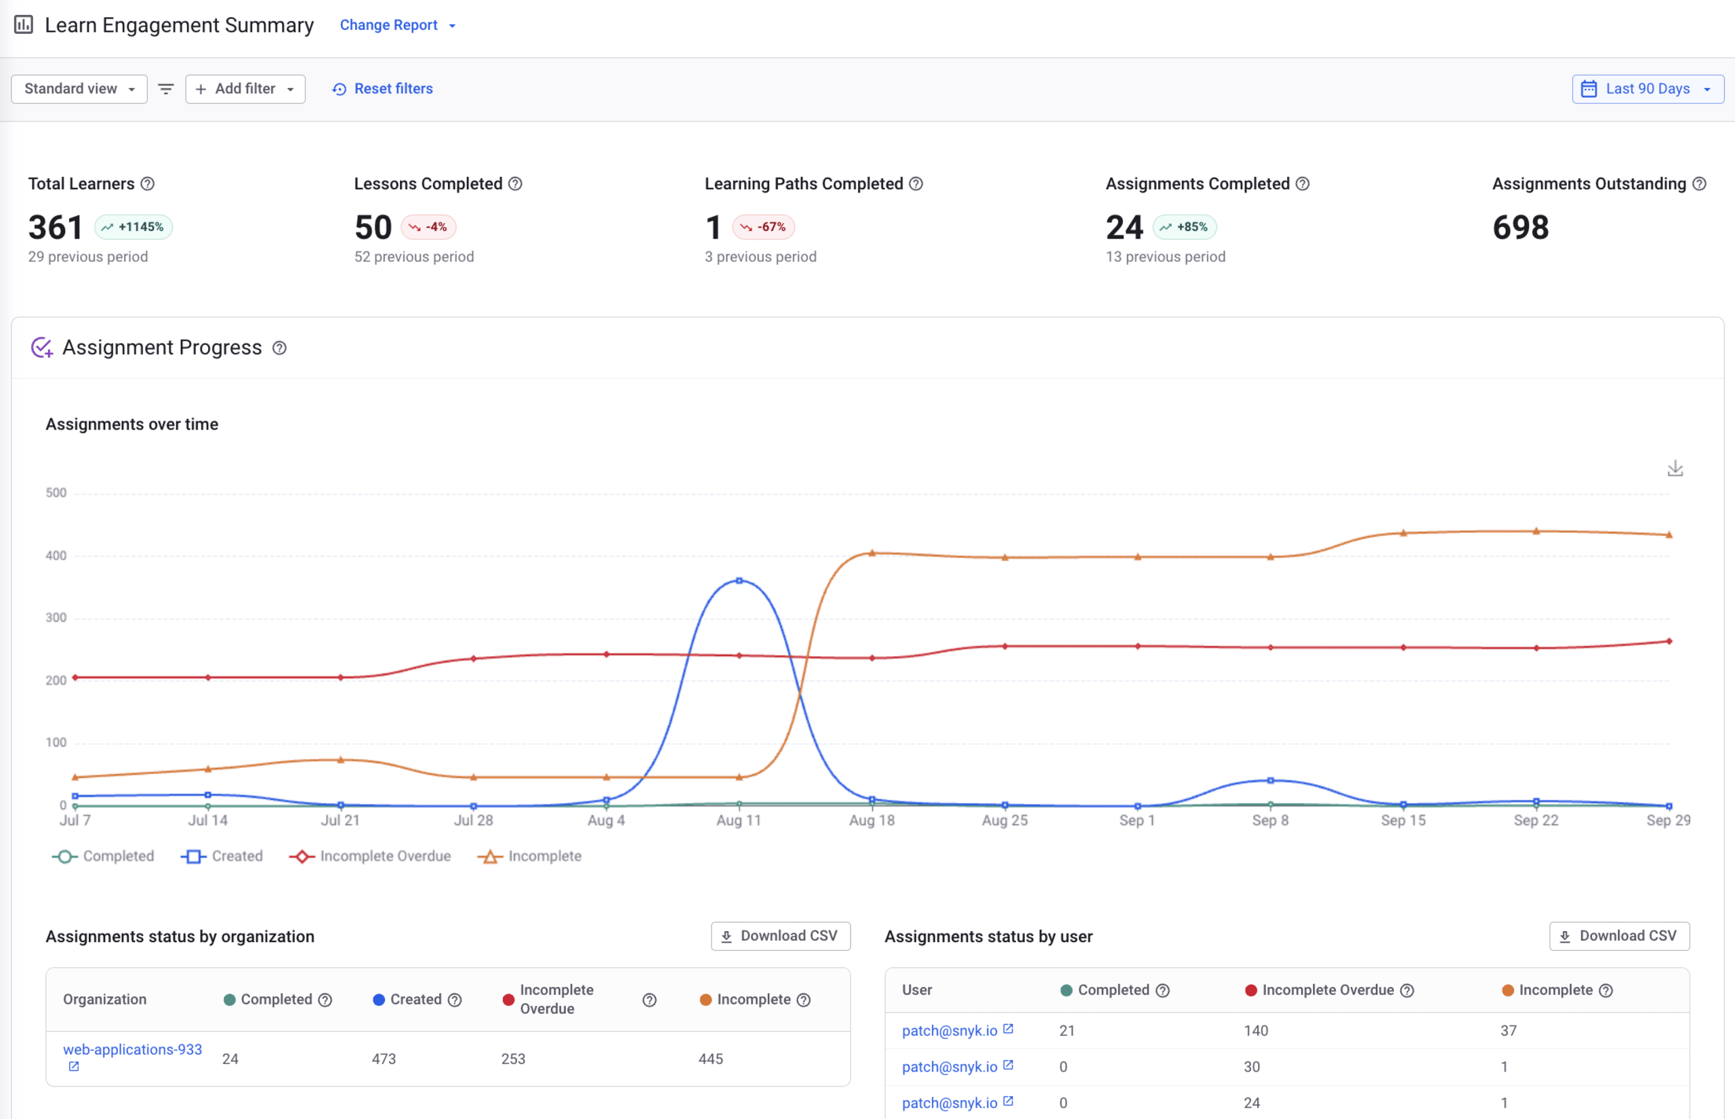This screenshot has height=1119, width=1735.
Task: Click the chart download icon
Action: 1675,468
